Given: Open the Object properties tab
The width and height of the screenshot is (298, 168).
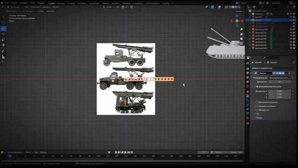Looking at the screenshot, I should pos(248,91).
